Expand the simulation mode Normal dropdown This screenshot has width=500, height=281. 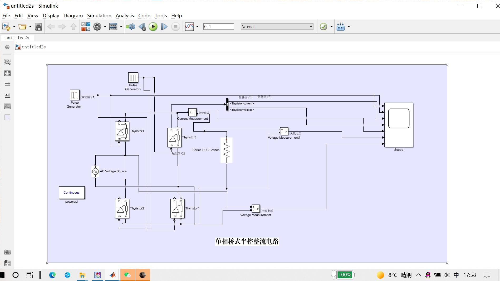[311, 27]
